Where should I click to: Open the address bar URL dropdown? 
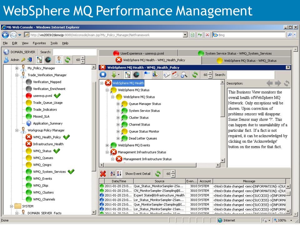pyautogui.click(x=185, y=35)
